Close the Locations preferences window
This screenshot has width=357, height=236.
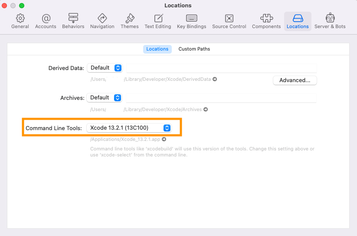(4, 6)
